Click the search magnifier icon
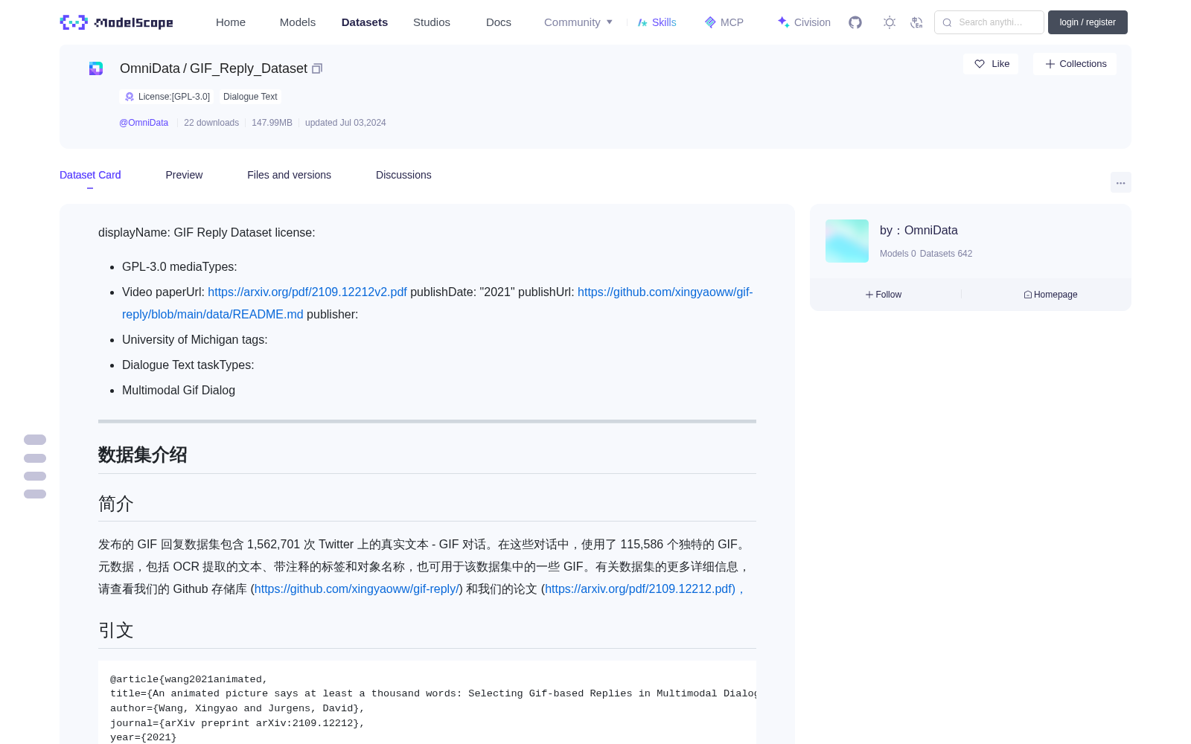1191x744 pixels. point(947,22)
